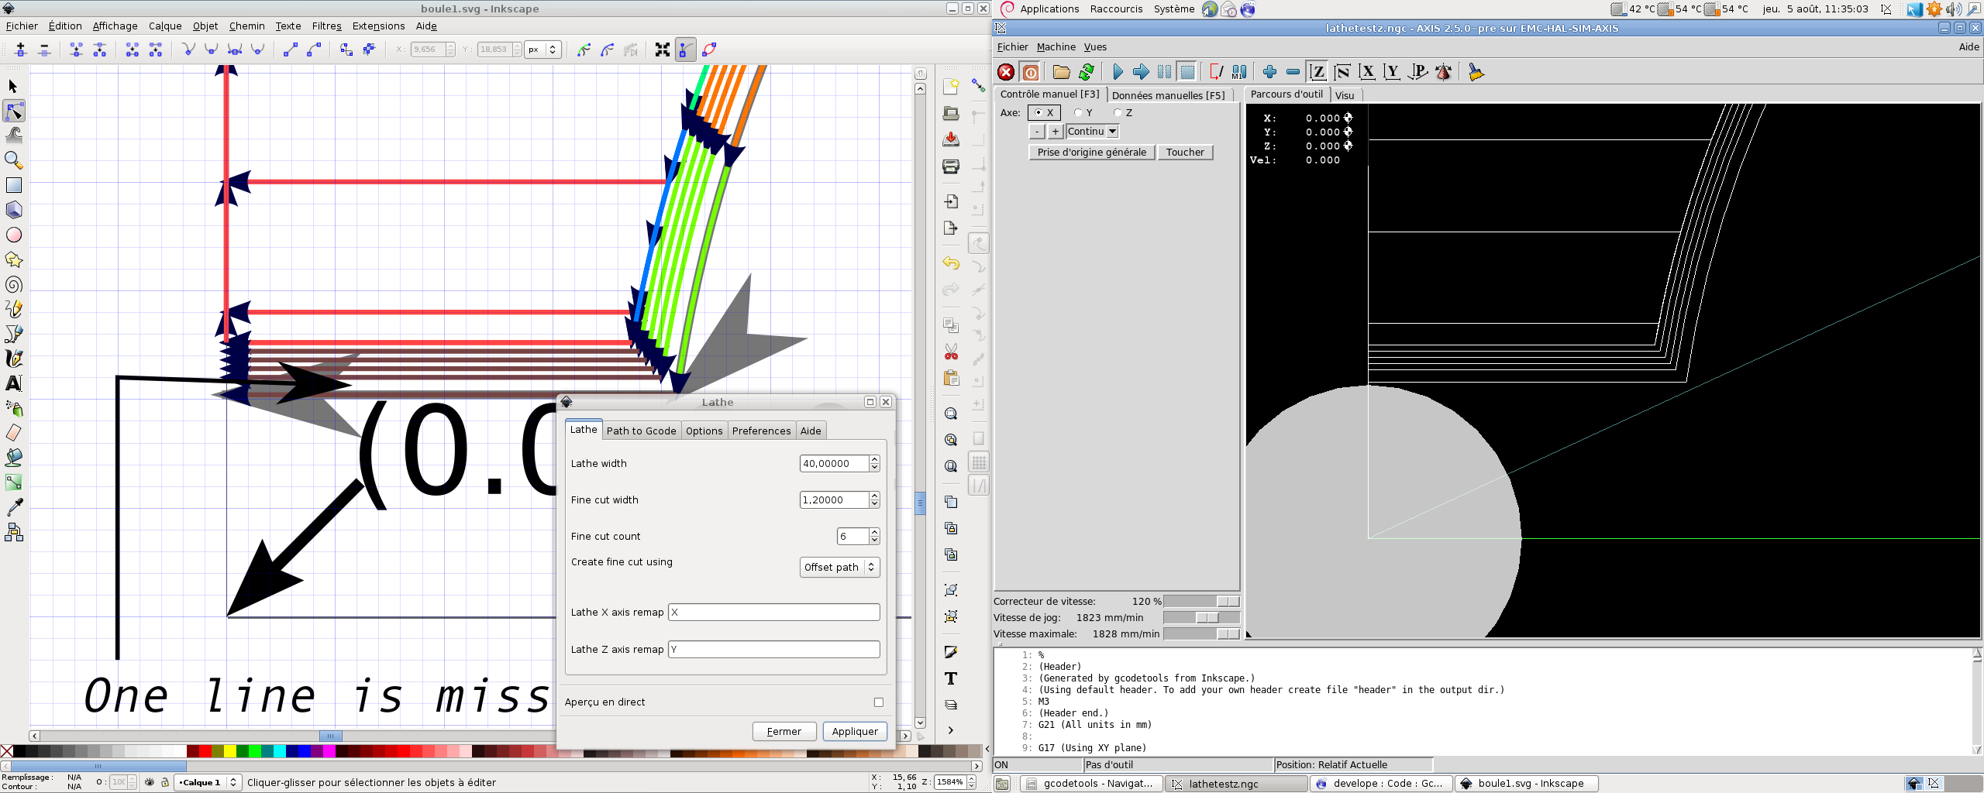Click the AXIS emergency stop icon
This screenshot has height=793, width=1984.
point(1005,72)
